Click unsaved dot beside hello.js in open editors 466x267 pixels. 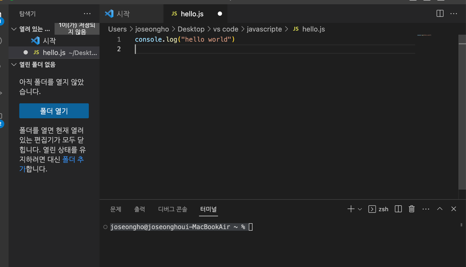tap(26, 52)
